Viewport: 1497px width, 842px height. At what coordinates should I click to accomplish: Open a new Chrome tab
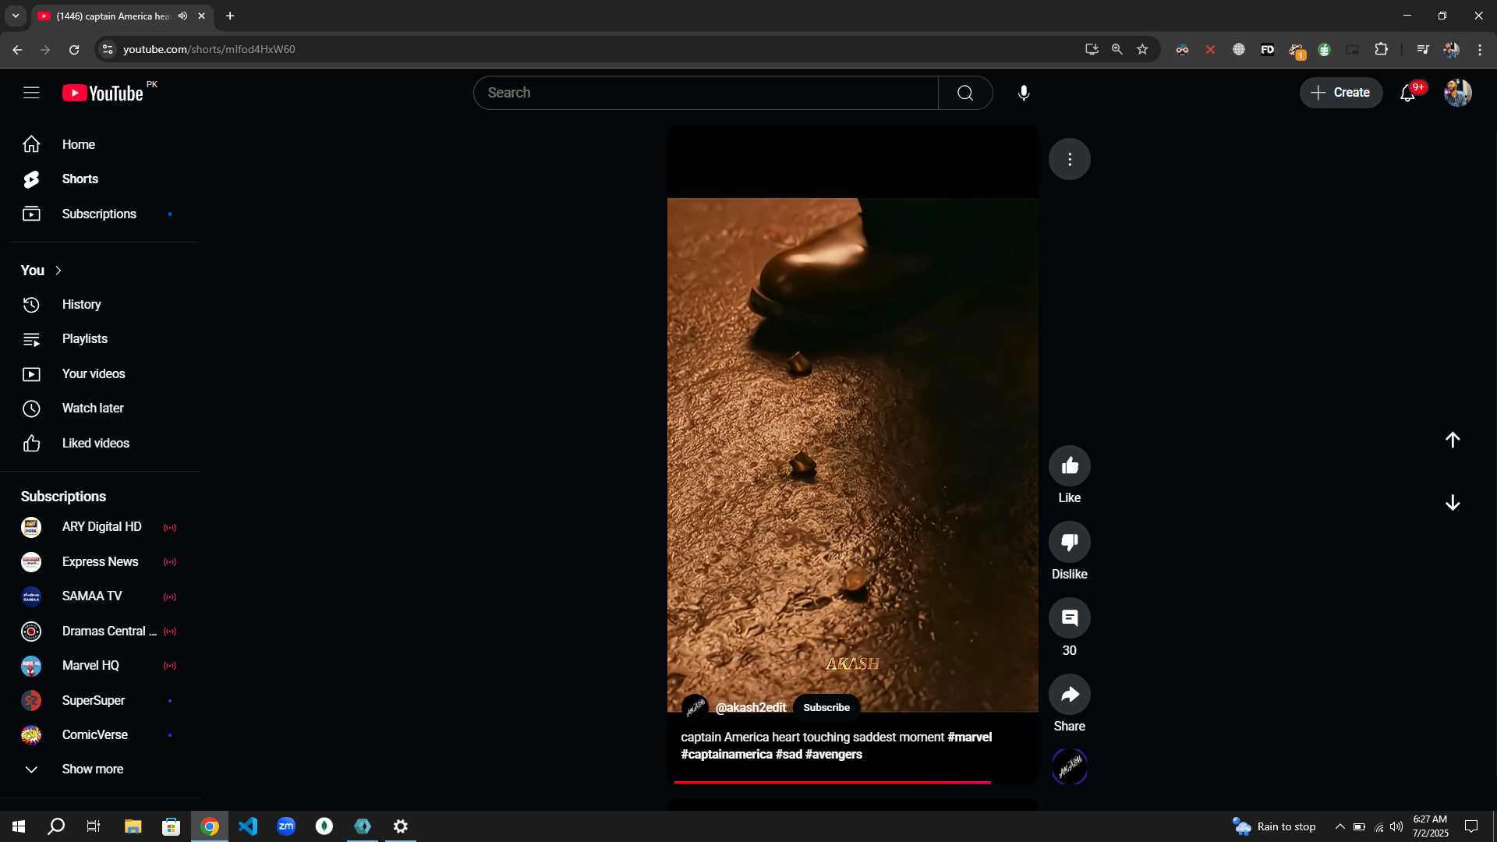(x=230, y=16)
